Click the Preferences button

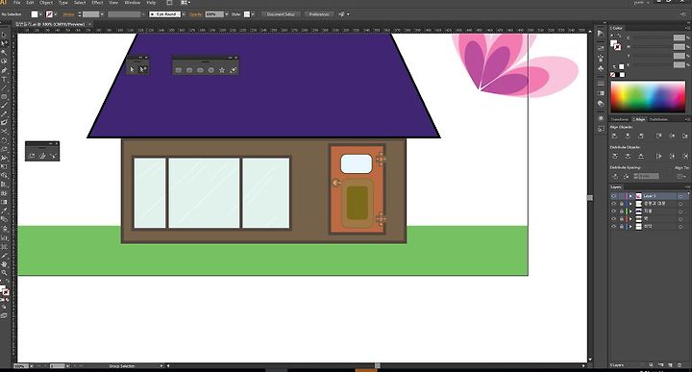pyautogui.click(x=319, y=14)
